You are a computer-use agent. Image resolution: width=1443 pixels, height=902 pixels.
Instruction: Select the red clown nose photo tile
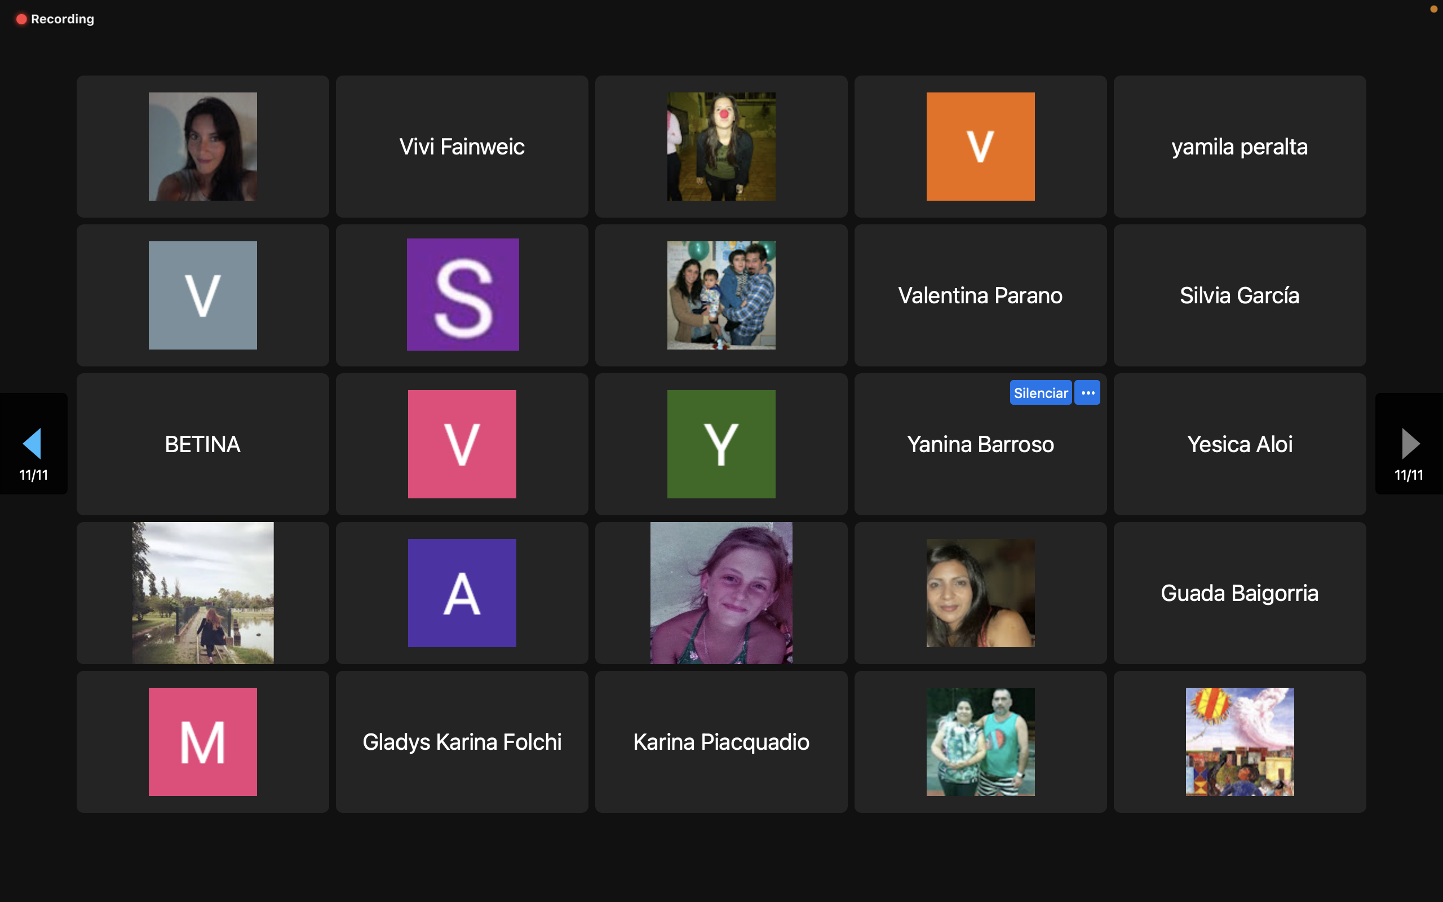click(x=721, y=146)
